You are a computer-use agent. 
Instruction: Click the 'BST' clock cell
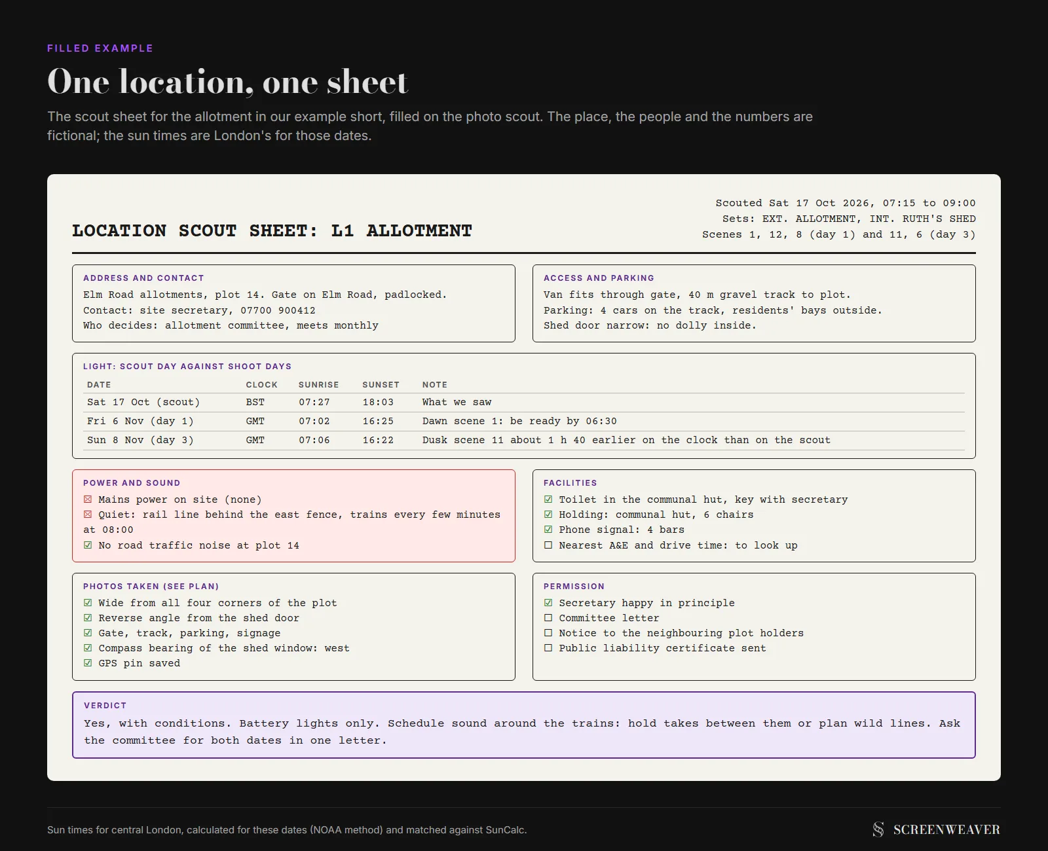tap(255, 403)
